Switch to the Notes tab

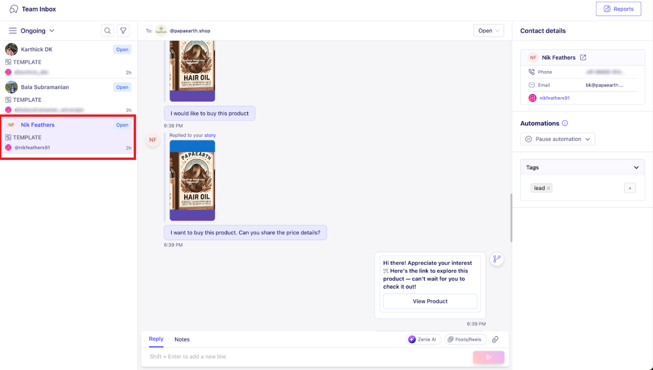click(x=182, y=339)
